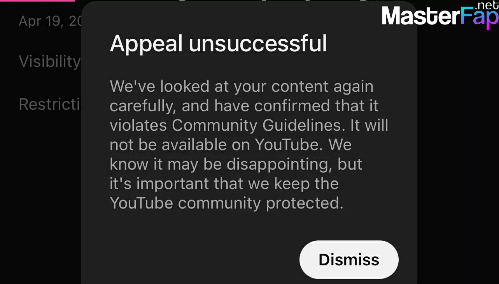499x284 pixels.
Task: Click the ".net" text in the watermark
Action: 486,6
